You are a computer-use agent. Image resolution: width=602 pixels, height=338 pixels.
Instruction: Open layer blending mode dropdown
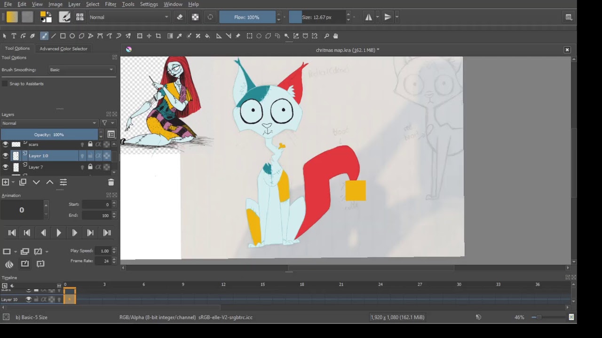tap(48, 123)
